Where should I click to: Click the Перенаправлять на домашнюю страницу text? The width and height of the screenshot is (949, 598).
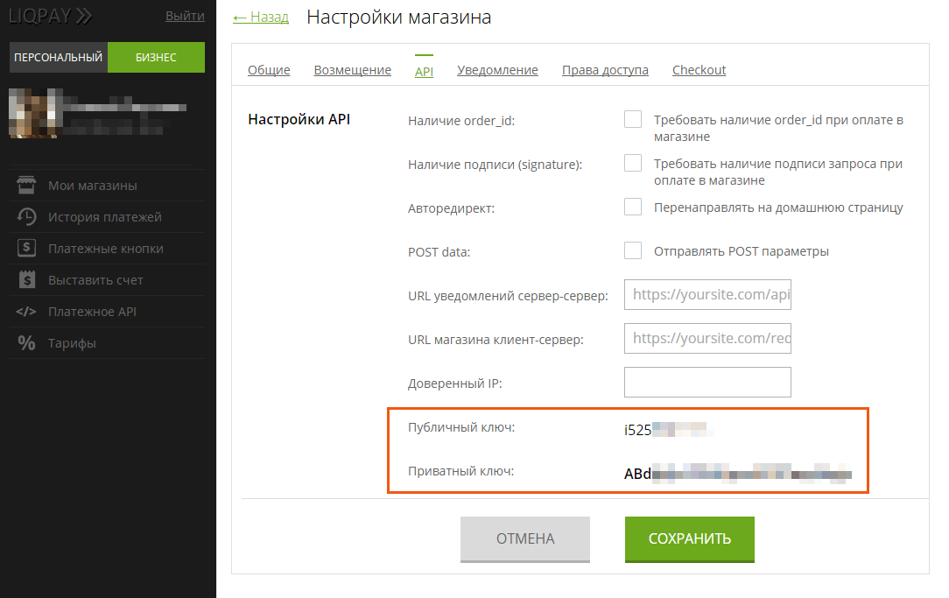point(778,208)
